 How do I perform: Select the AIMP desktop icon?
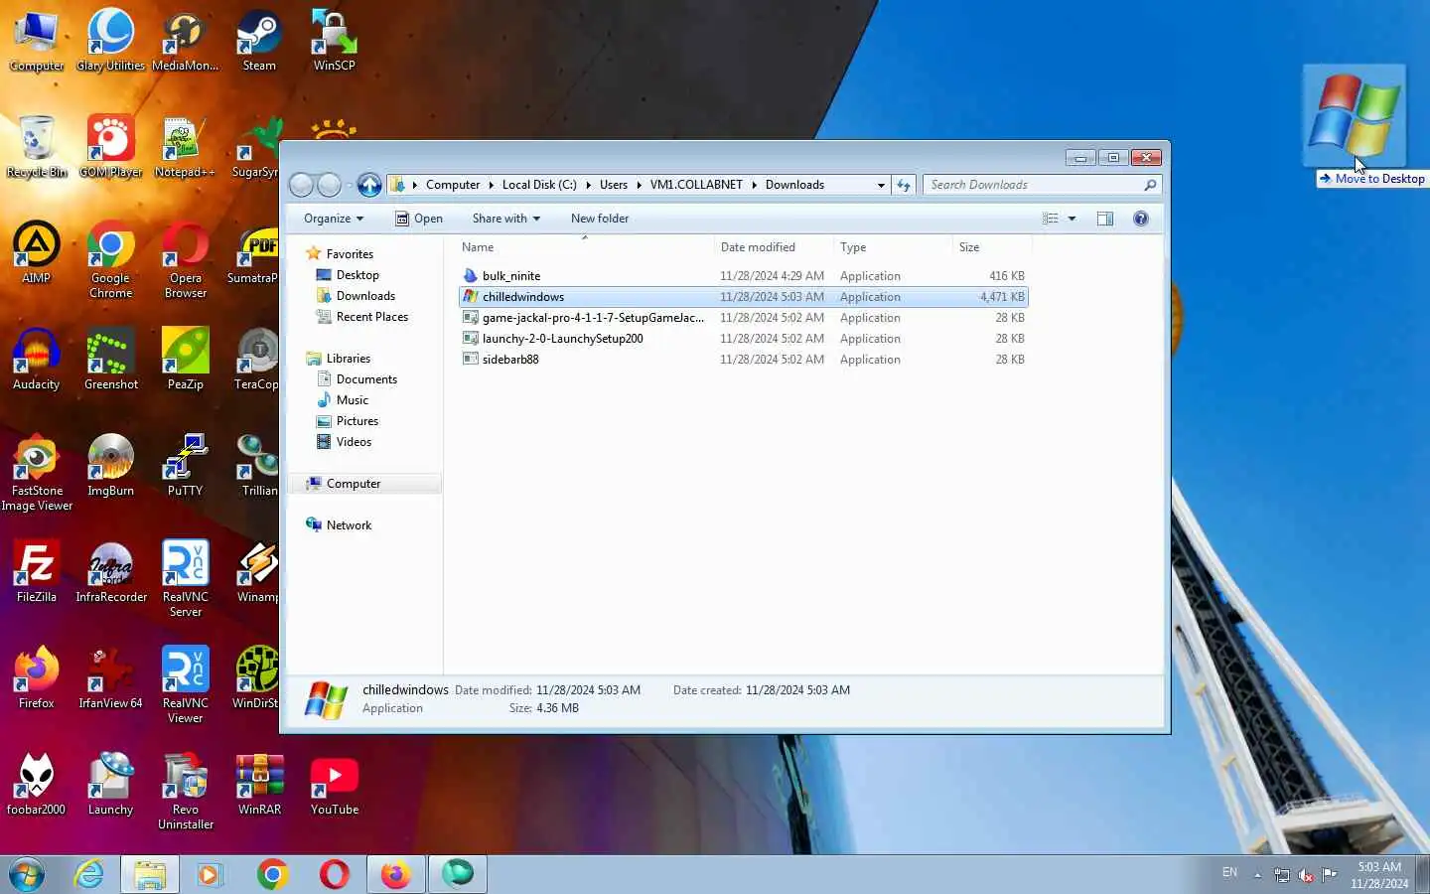[37, 253]
